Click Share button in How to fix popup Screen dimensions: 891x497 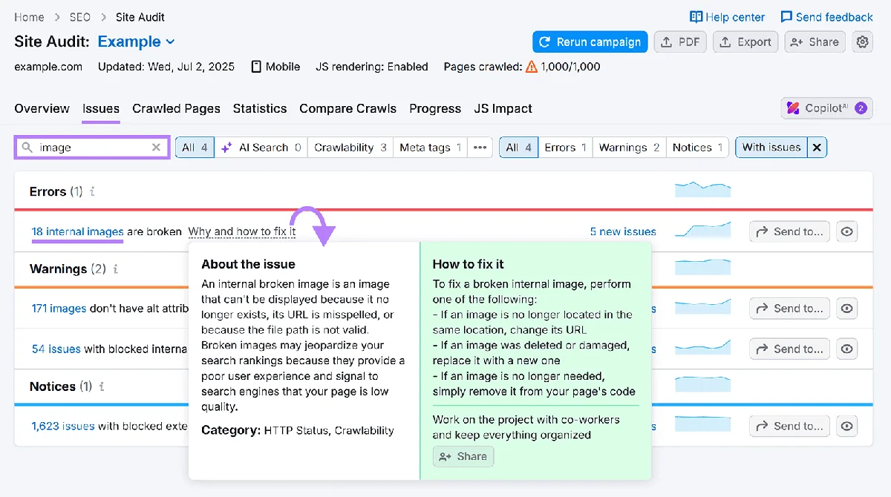(x=463, y=456)
